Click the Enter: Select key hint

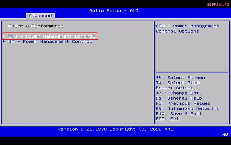click(x=175, y=88)
